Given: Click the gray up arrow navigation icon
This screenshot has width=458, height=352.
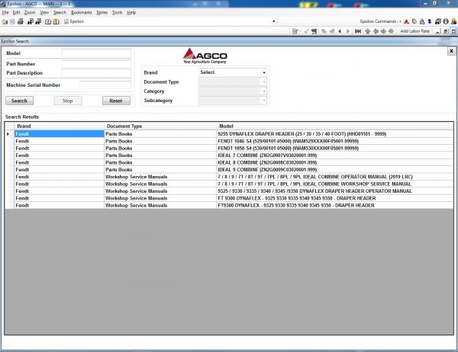Looking at the screenshot, I should (367, 31).
